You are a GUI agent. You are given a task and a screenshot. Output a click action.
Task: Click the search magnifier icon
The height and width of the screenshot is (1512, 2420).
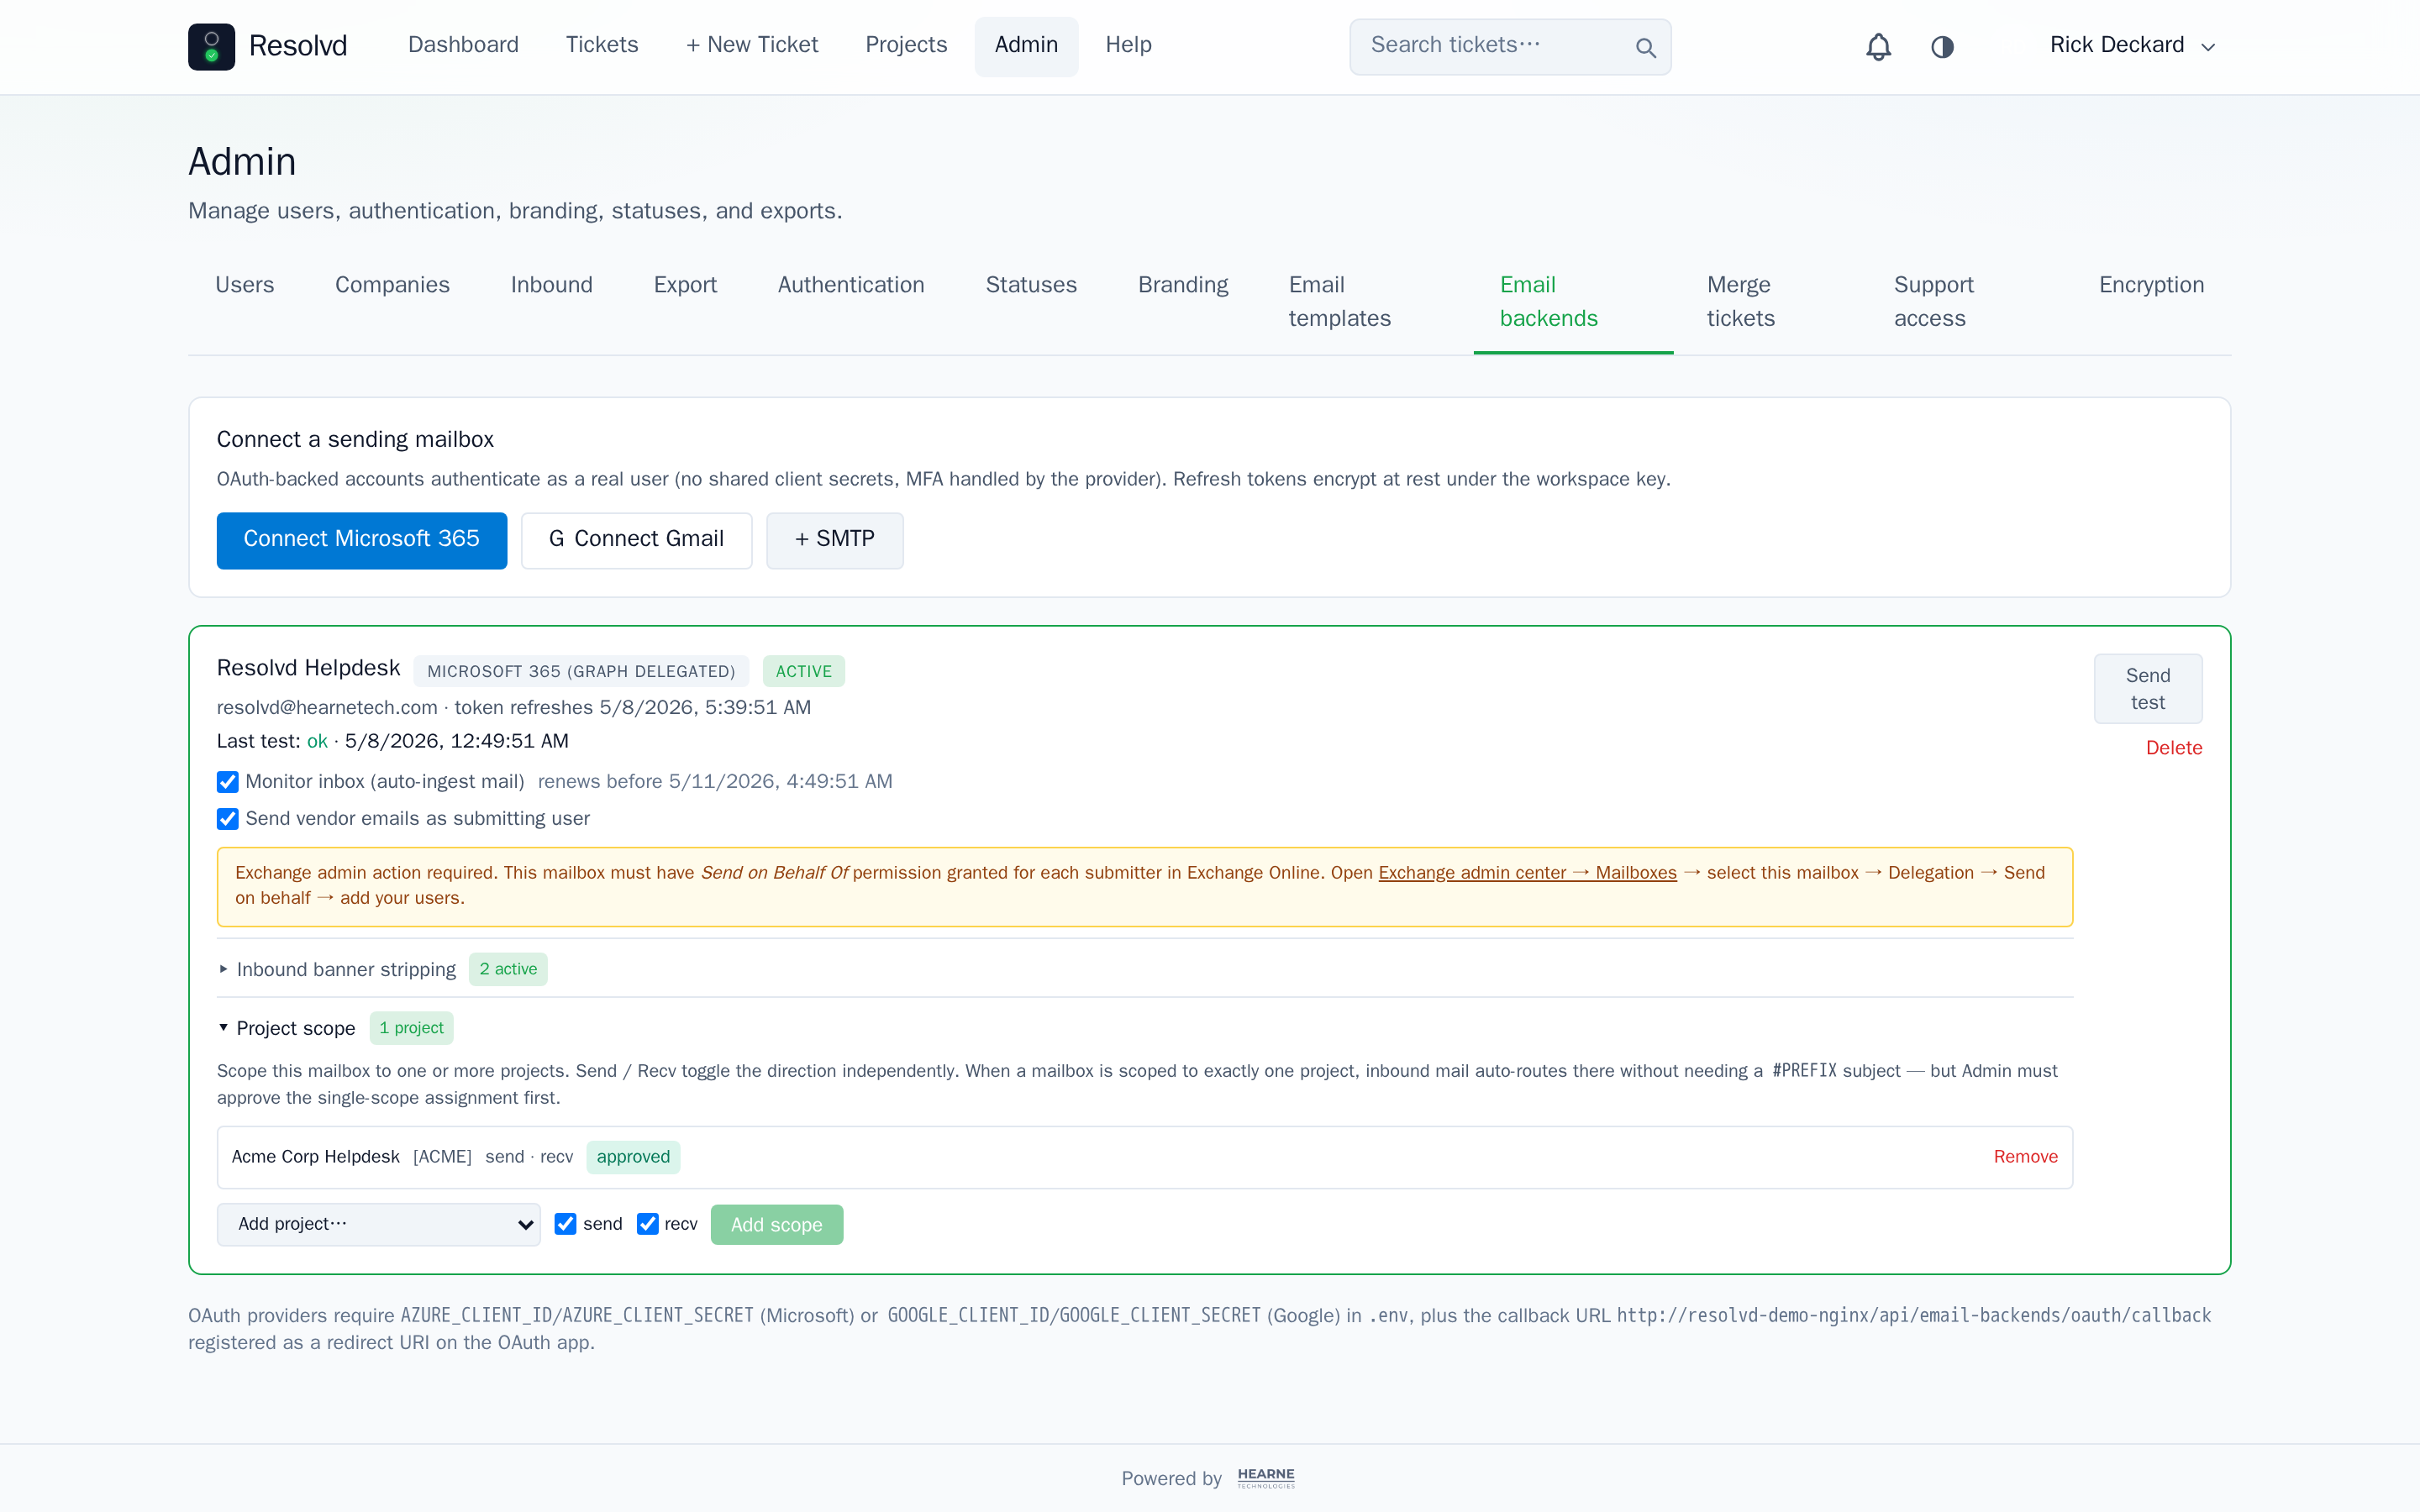pos(1645,47)
